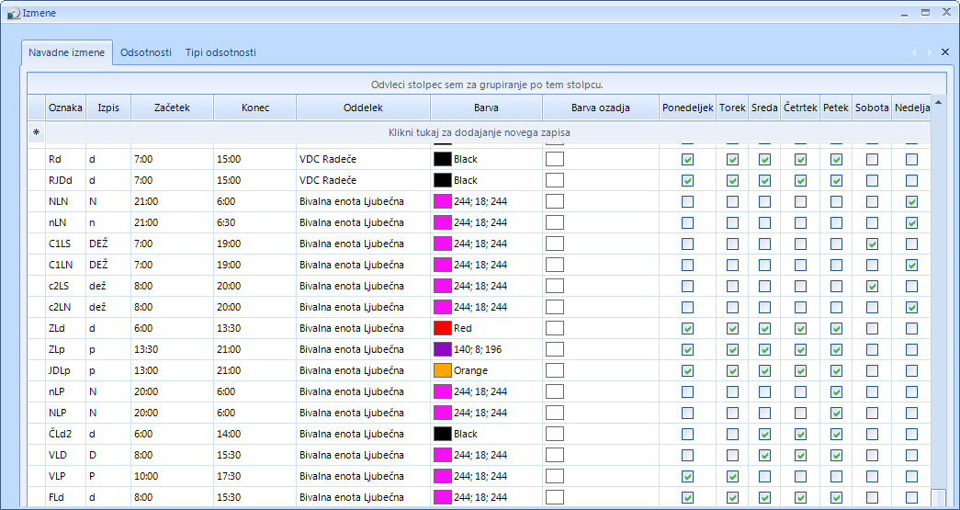Click the 10:00 start time of VLP

(x=172, y=476)
